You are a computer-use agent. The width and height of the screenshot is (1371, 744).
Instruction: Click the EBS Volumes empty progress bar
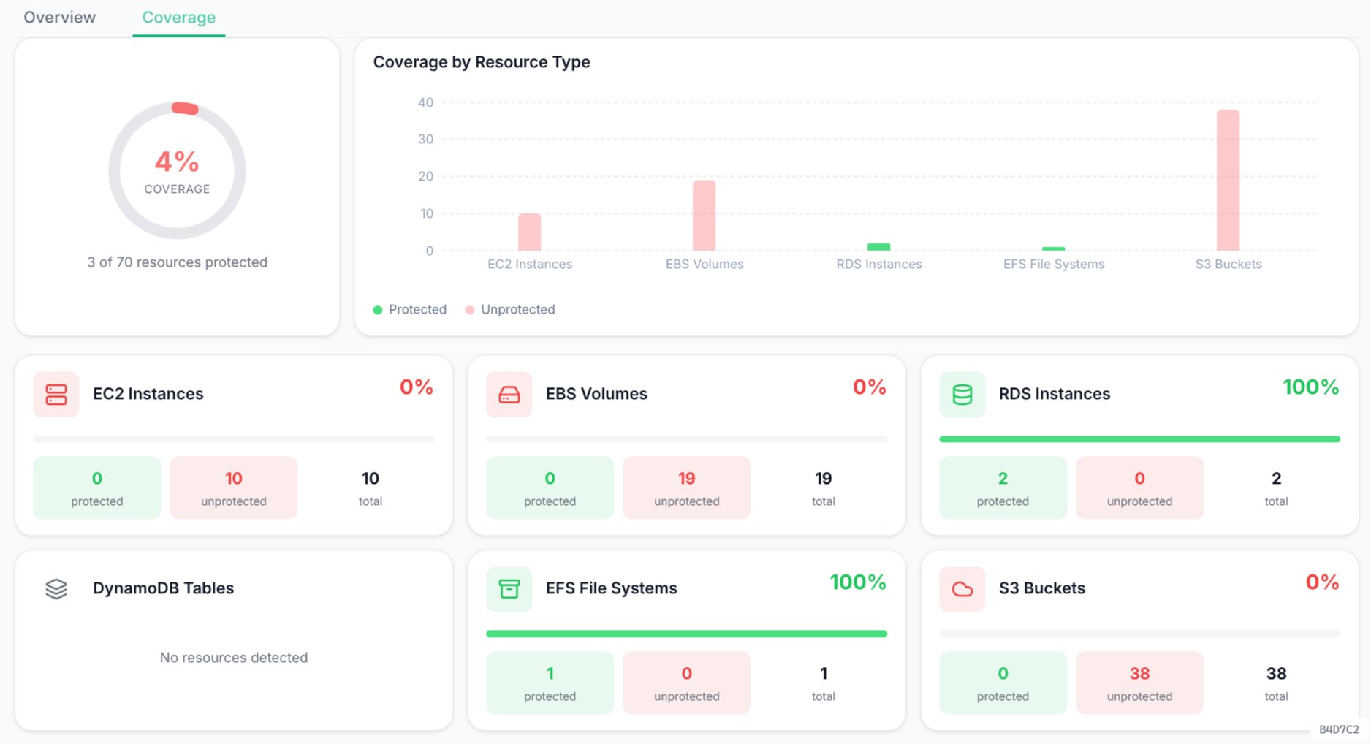(x=687, y=439)
